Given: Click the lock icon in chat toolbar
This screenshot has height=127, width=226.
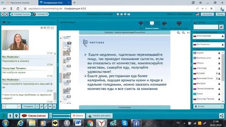Looking at the screenshot, I should 54,107.
